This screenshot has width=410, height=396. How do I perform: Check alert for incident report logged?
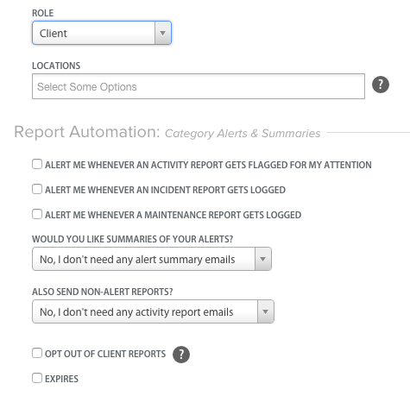(37, 189)
